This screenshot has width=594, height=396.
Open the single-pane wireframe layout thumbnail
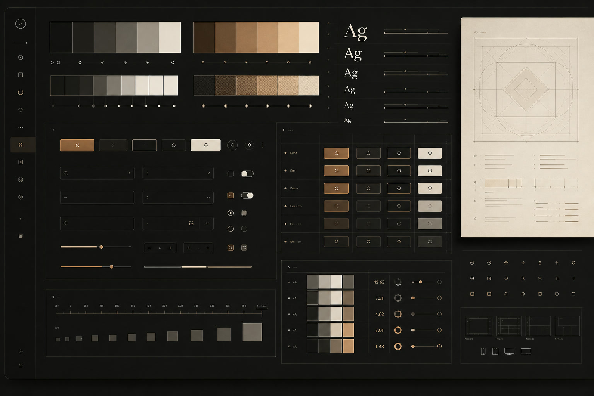478,326
